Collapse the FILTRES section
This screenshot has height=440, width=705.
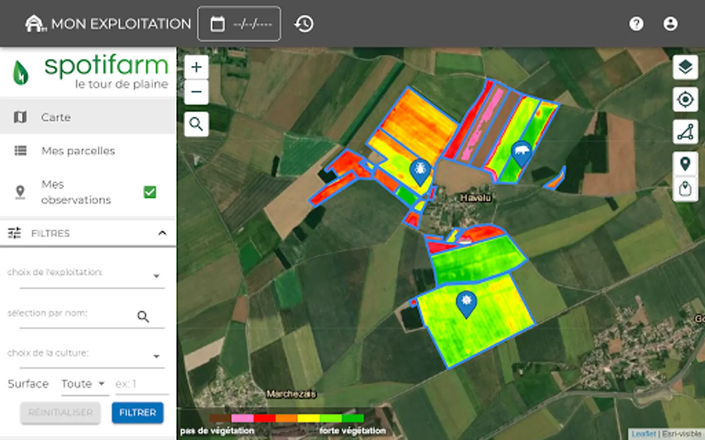point(162,233)
